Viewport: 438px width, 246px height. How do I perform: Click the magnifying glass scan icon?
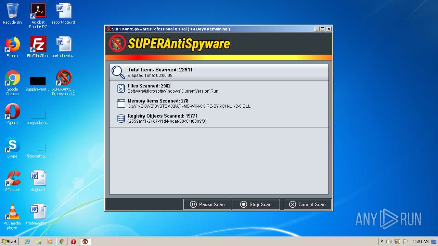(x=118, y=72)
